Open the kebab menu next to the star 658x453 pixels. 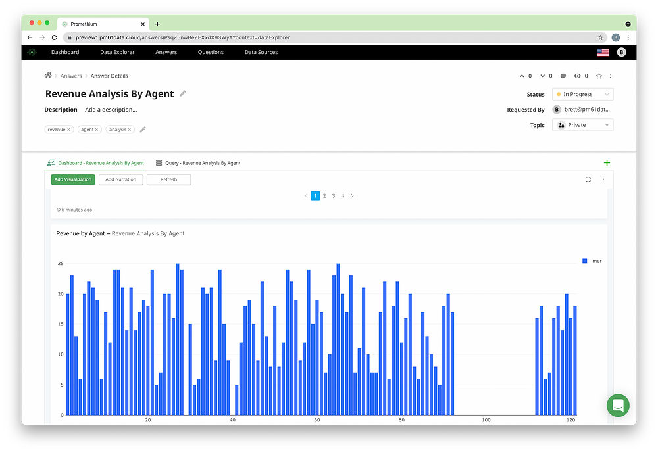point(611,76)
